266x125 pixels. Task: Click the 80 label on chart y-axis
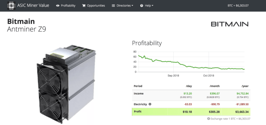tap(135, 52)
